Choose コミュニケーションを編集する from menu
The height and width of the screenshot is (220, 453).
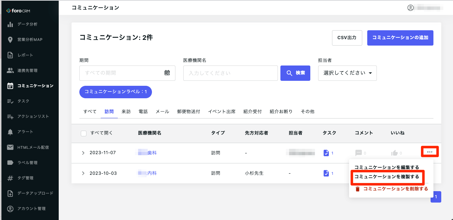pos(387,167)
